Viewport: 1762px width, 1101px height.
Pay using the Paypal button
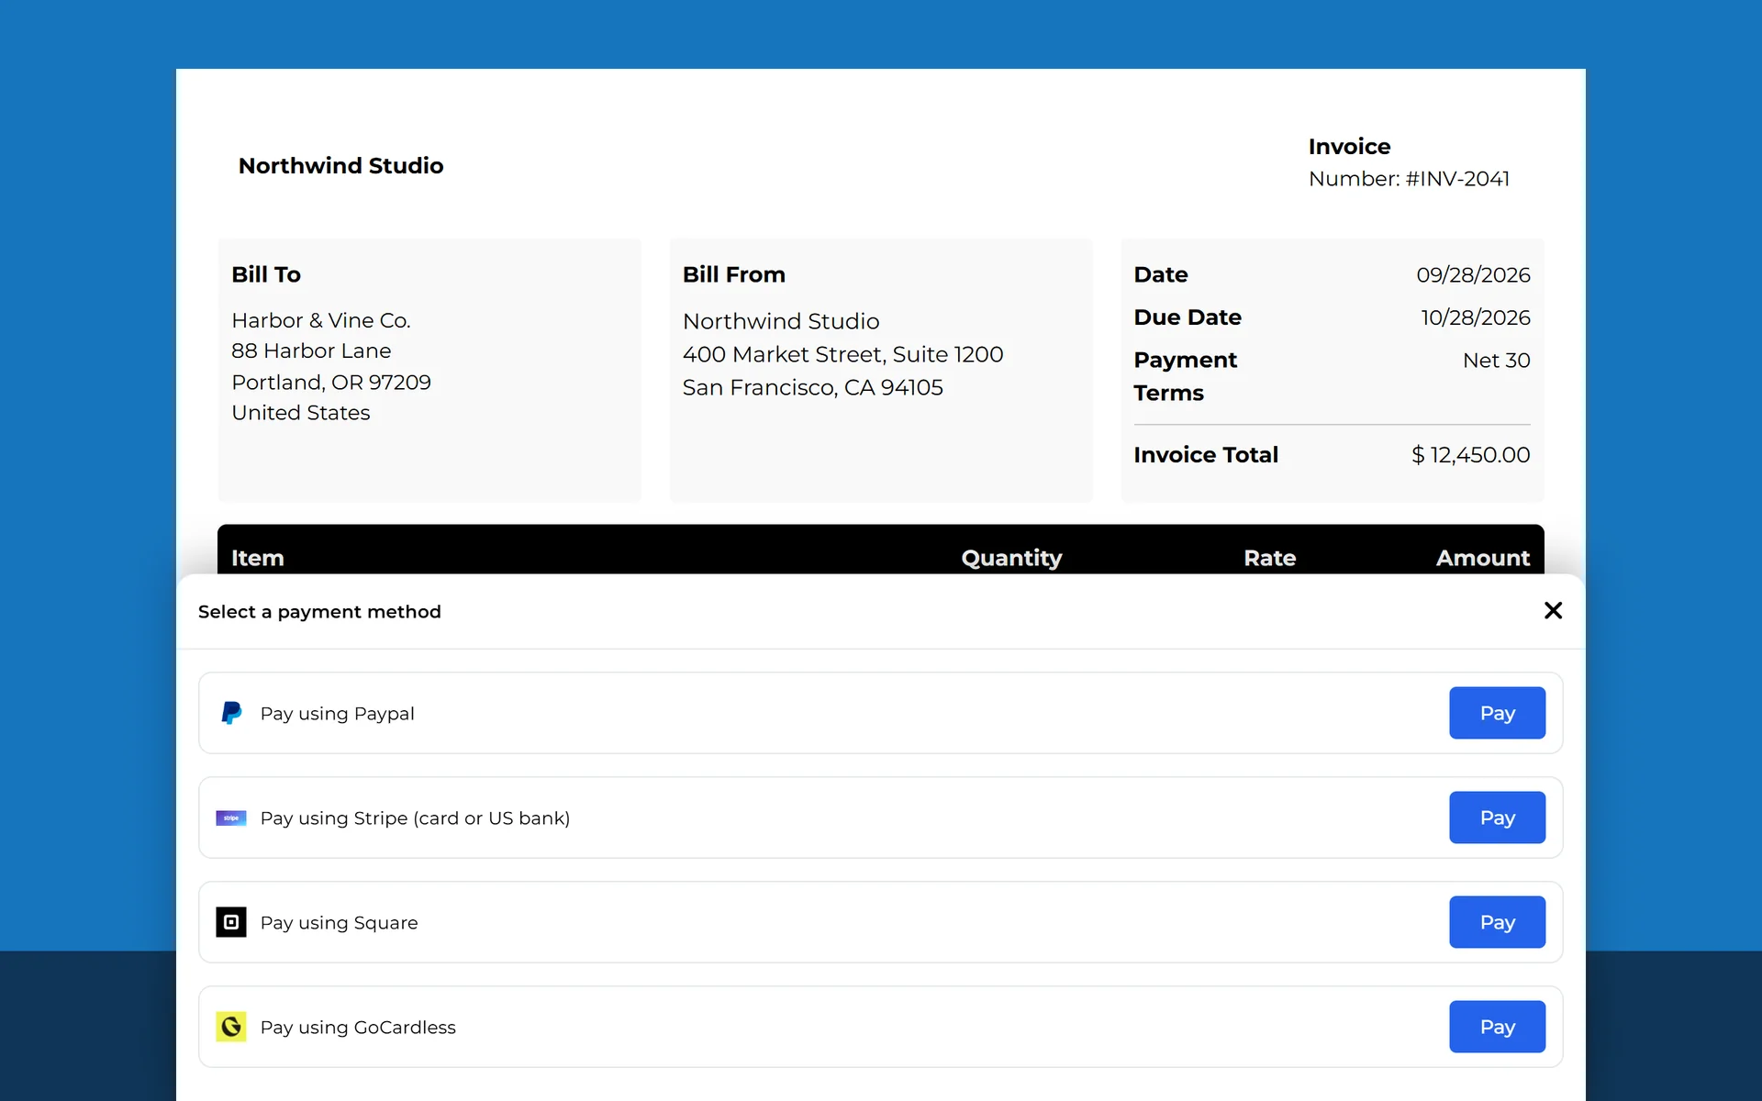pos(1497,713)
